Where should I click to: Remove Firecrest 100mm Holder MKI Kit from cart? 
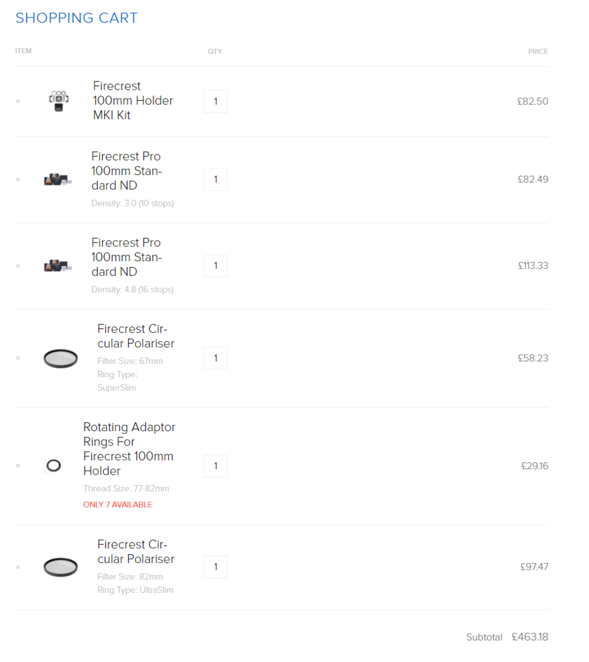(18, 101)
